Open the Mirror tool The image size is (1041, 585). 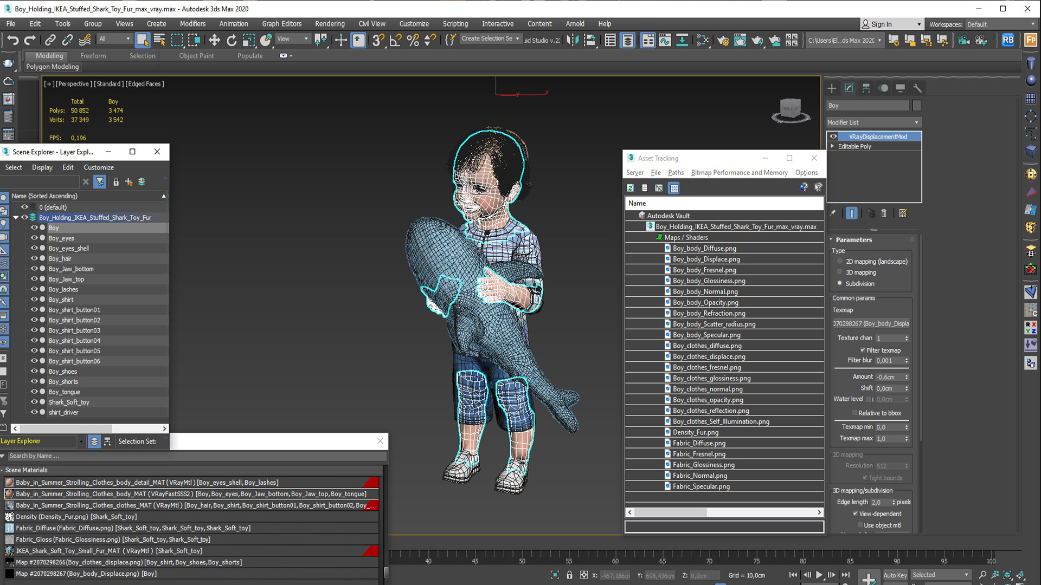(x=573, y=40)
